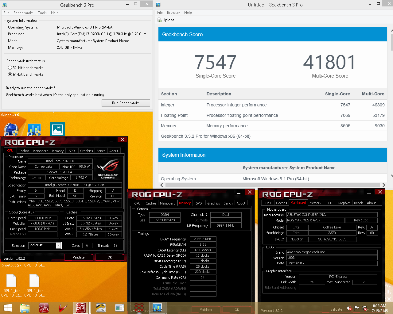Click the Model field ROG MAXIMUS X APEX

click(315, 220)
